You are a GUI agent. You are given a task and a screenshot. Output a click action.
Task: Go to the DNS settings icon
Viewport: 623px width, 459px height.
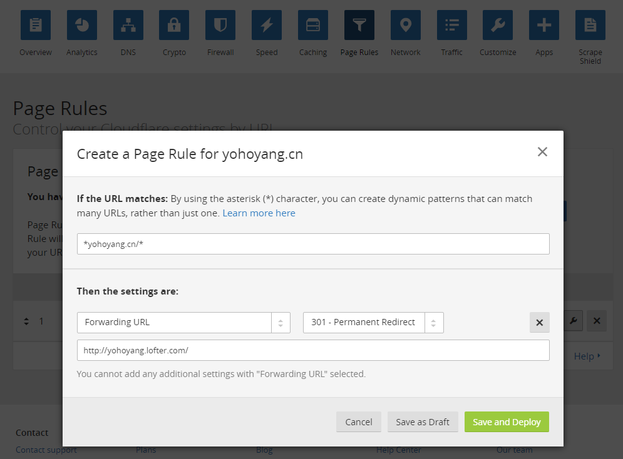(x=128, y=26)
